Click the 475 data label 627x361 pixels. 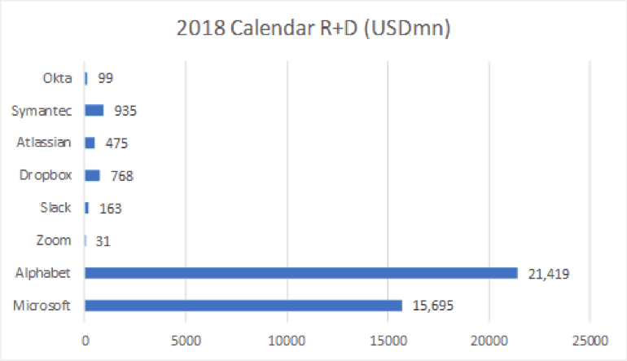pyautogui.click(x=116, y=143)
